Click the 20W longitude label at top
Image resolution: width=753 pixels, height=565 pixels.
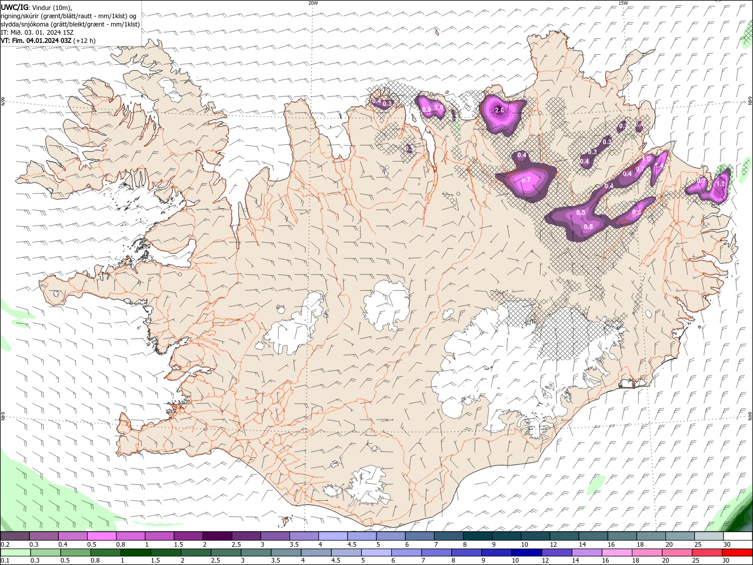point(313,3)
